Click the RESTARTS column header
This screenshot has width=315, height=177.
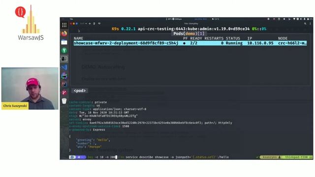click(214, 38)
